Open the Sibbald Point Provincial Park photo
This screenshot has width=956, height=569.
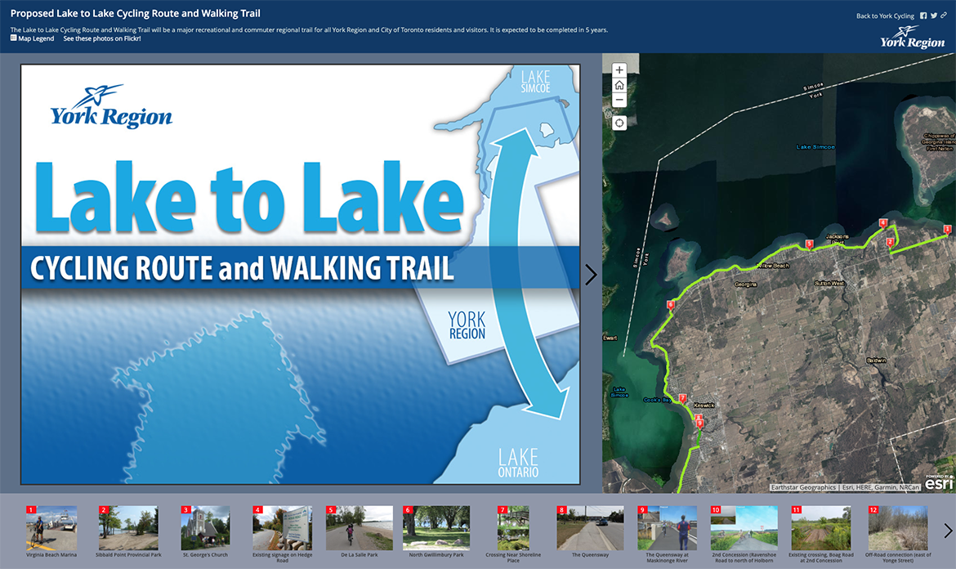[128, 527]
